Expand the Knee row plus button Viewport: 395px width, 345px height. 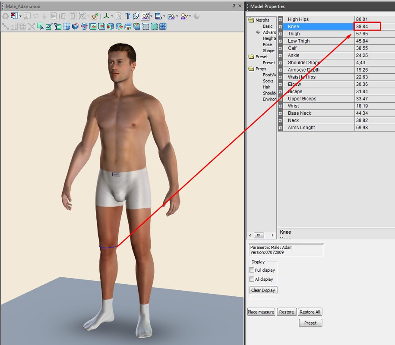(x=280, y=26)
